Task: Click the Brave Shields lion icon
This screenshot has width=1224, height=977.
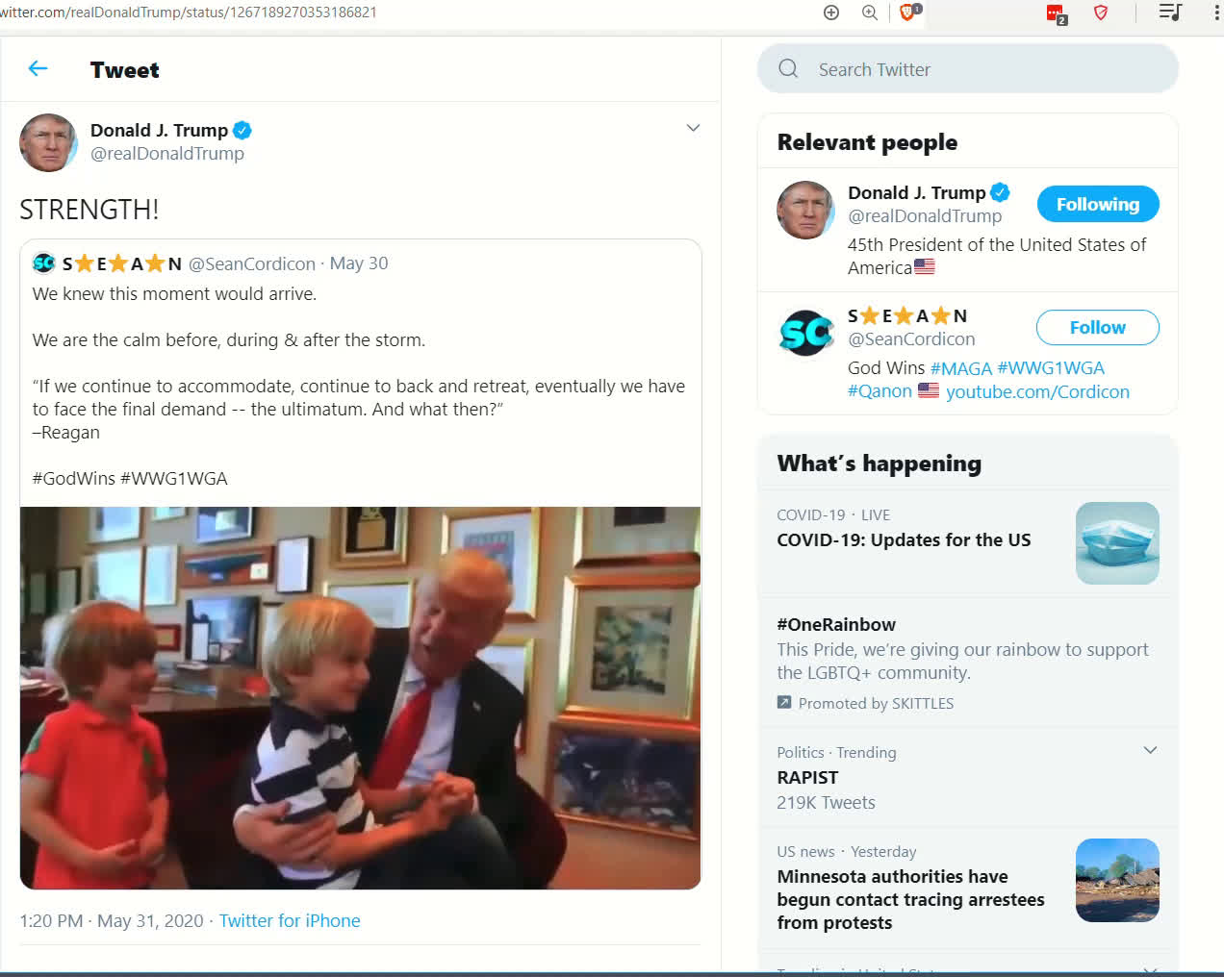Action: (x=907, y=13)
